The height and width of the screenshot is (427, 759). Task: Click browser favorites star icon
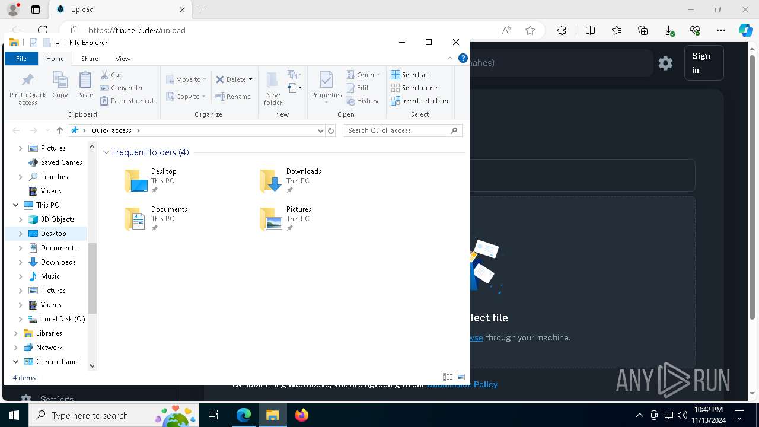point(530,30)
